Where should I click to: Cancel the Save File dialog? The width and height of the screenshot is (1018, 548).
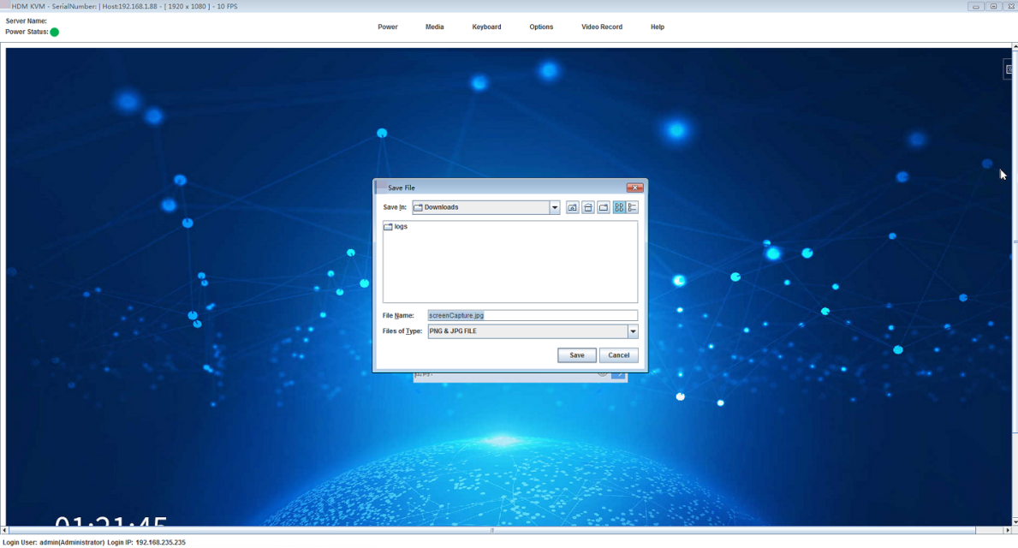point(619,355)
